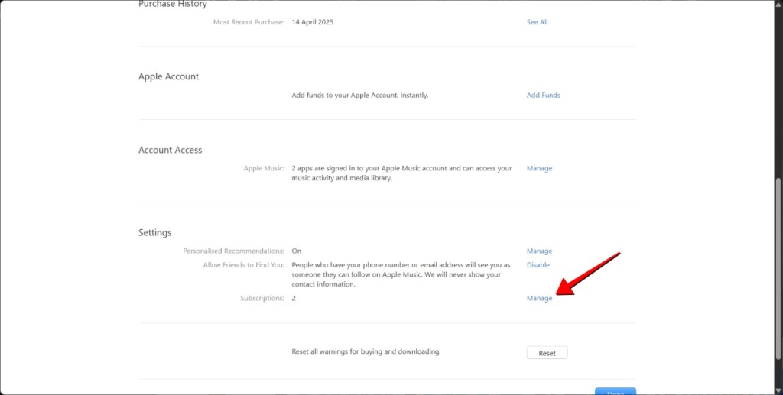Image resolution: width=783 pixels, height=395 pixels.
Task: Click the Subscriptions count value 2
Action: click(294, 298)
